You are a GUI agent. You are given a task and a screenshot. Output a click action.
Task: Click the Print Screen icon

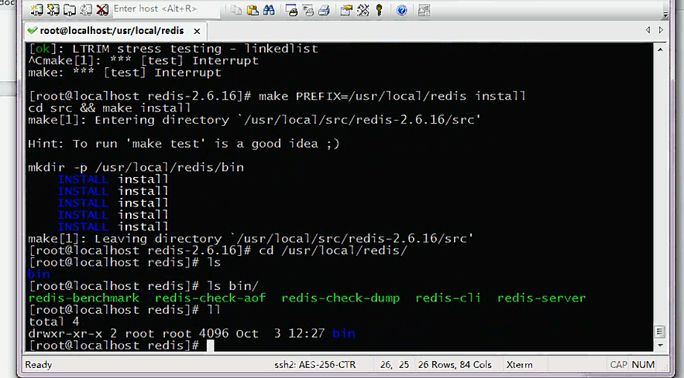(x=291, y=9)
